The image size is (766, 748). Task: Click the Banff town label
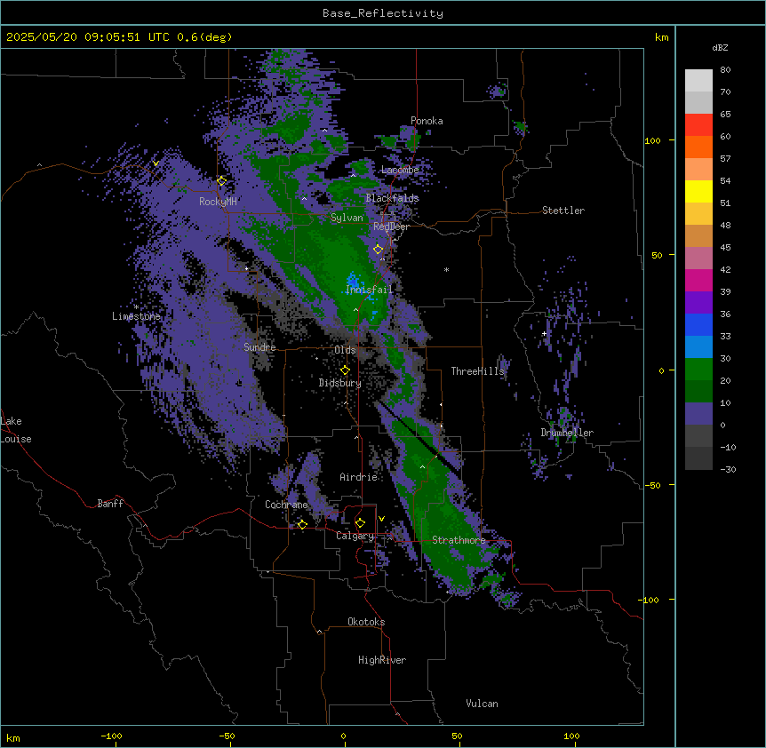110,504
